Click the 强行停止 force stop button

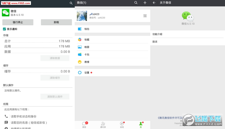tap(18, 22)
